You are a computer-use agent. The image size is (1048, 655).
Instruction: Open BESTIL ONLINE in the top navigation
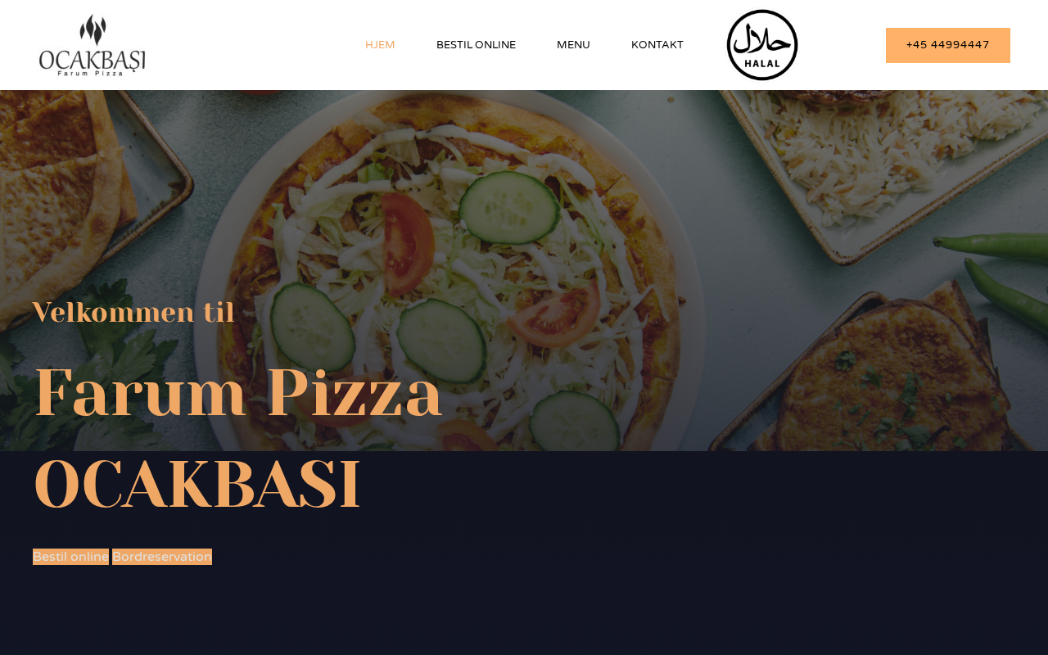tap(476, 45)
